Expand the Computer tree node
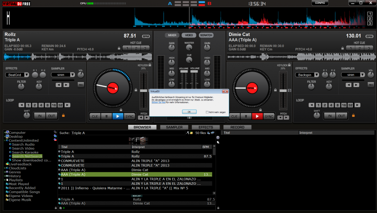 [x=5, y=132]
